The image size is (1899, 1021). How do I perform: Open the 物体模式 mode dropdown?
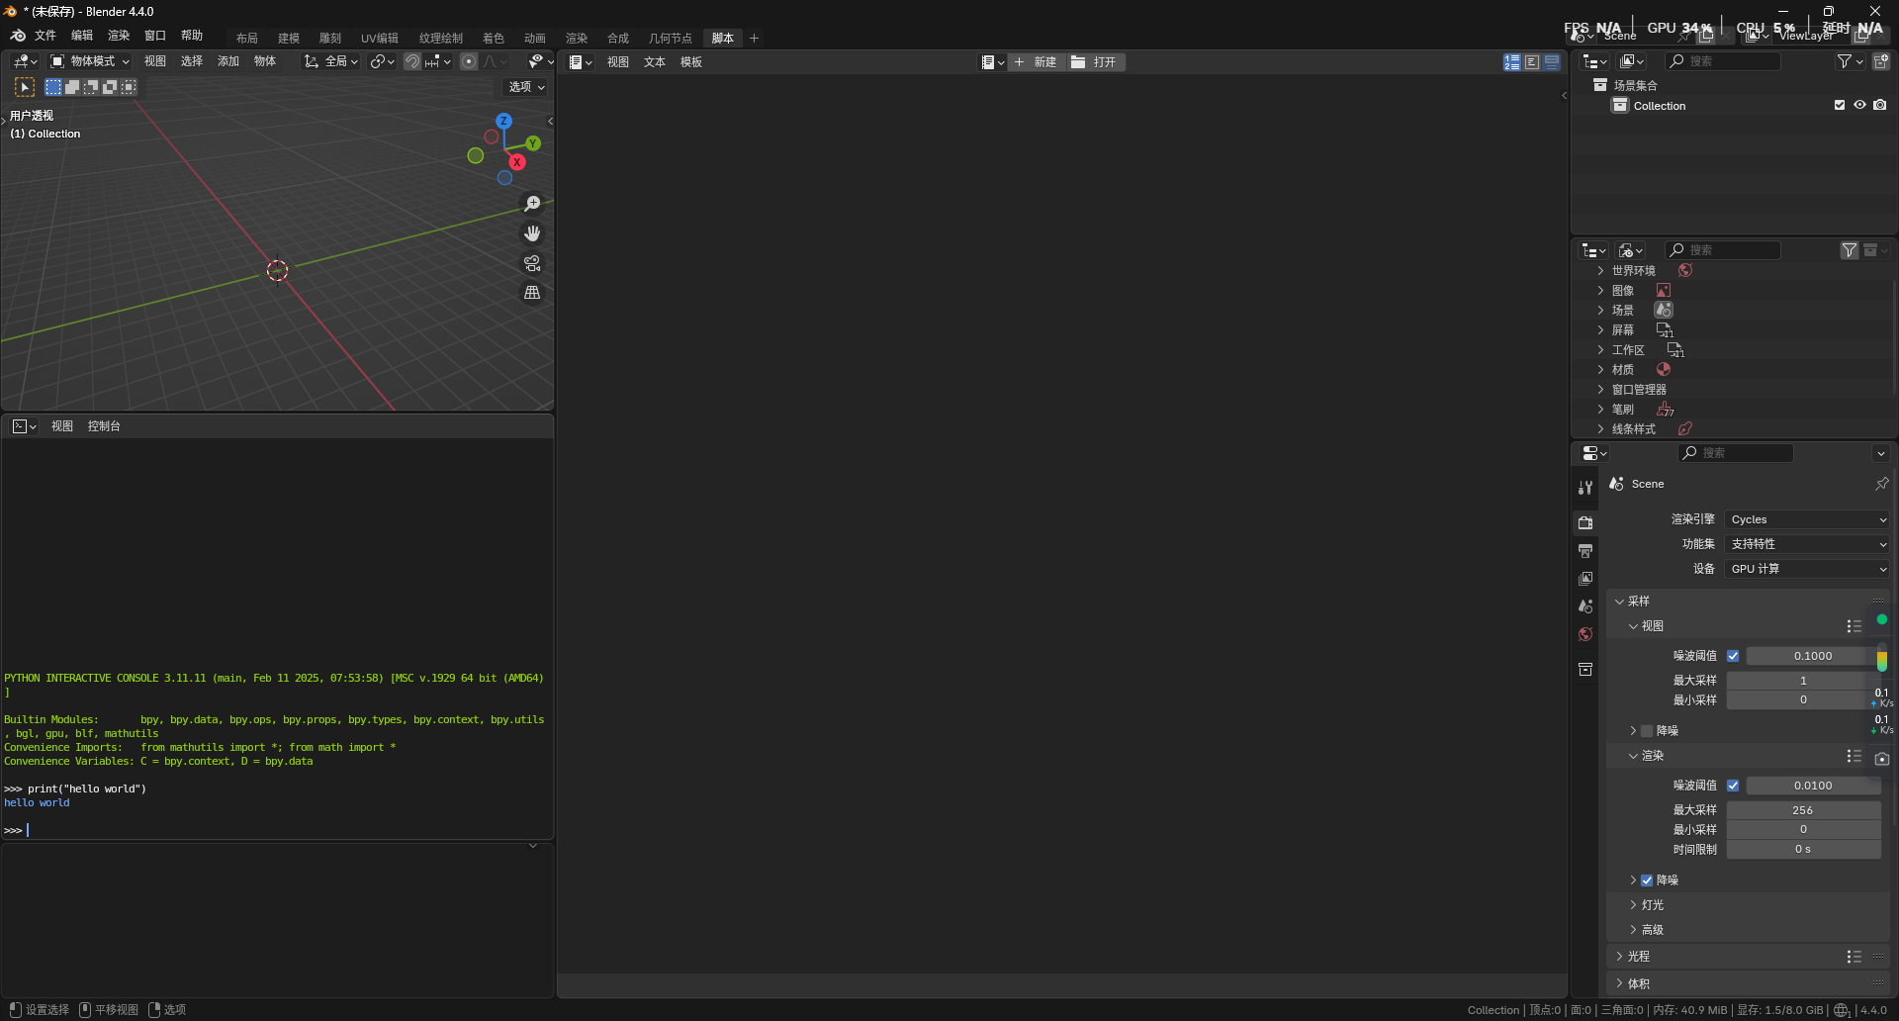[x=90, y=61]
